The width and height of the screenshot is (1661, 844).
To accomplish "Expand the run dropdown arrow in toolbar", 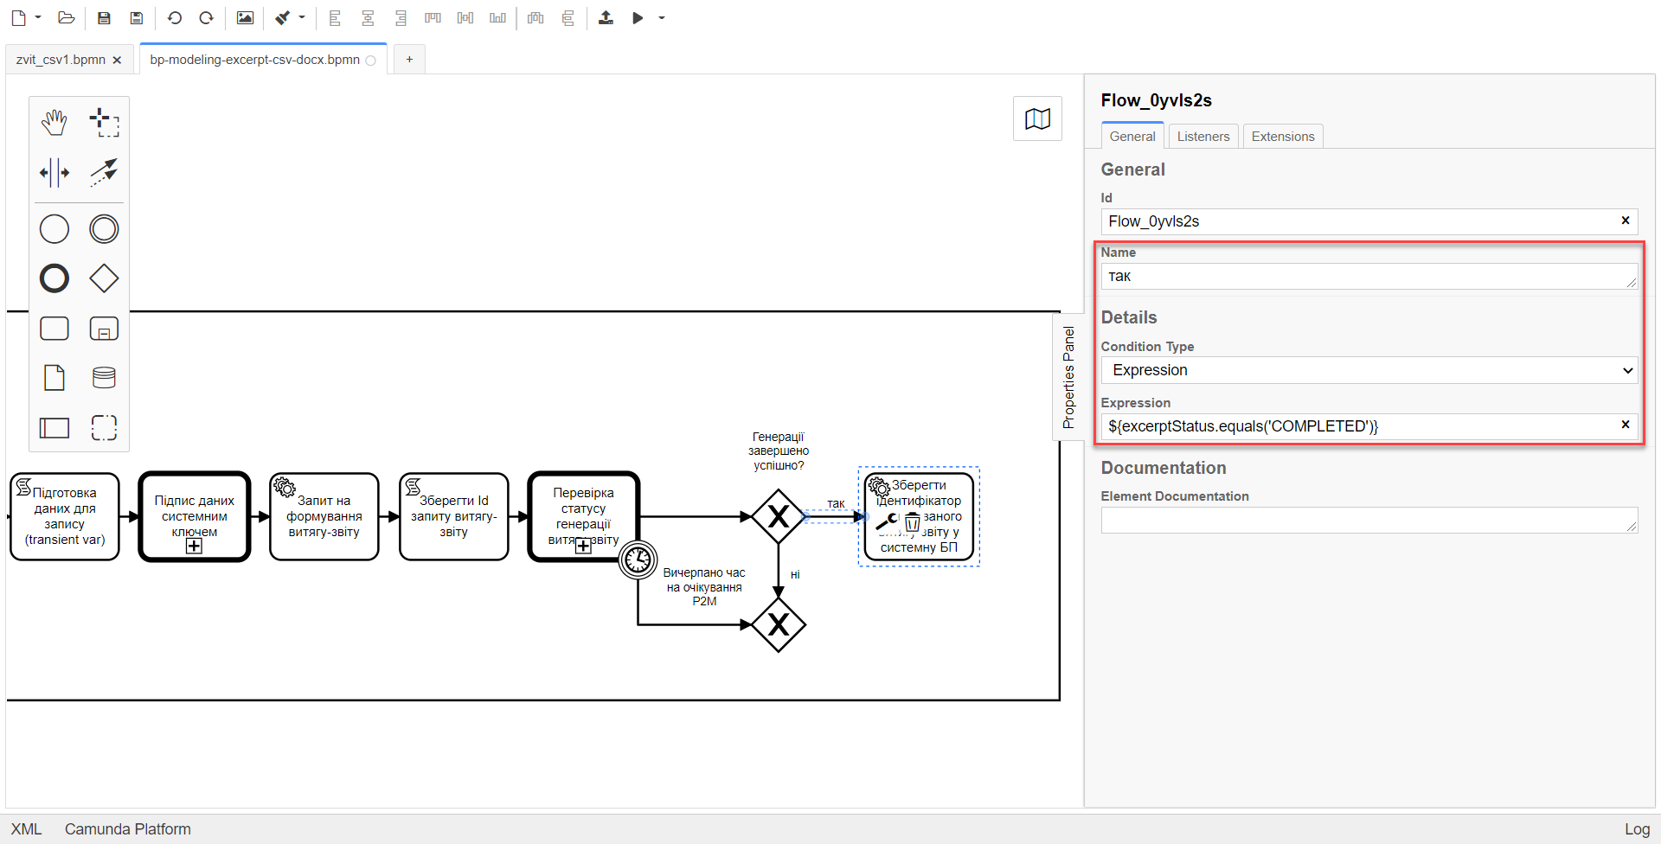I will (x=662, y=18).
